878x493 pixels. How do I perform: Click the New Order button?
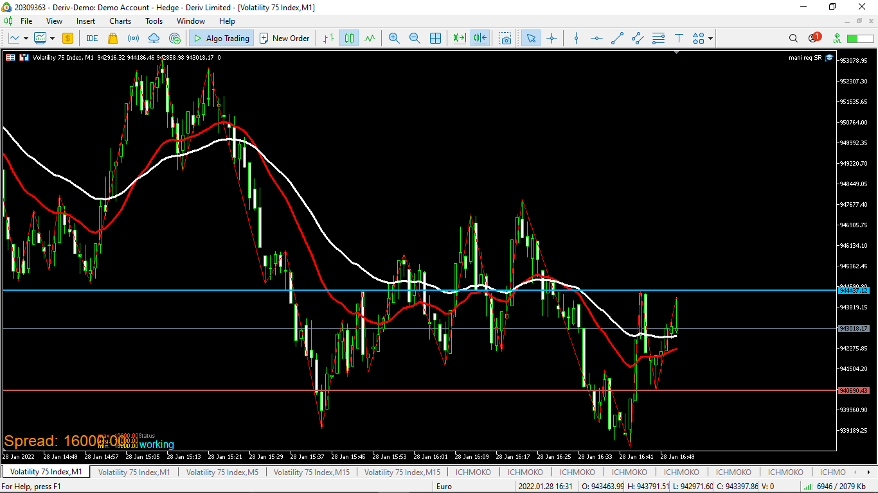click(284, 39)
